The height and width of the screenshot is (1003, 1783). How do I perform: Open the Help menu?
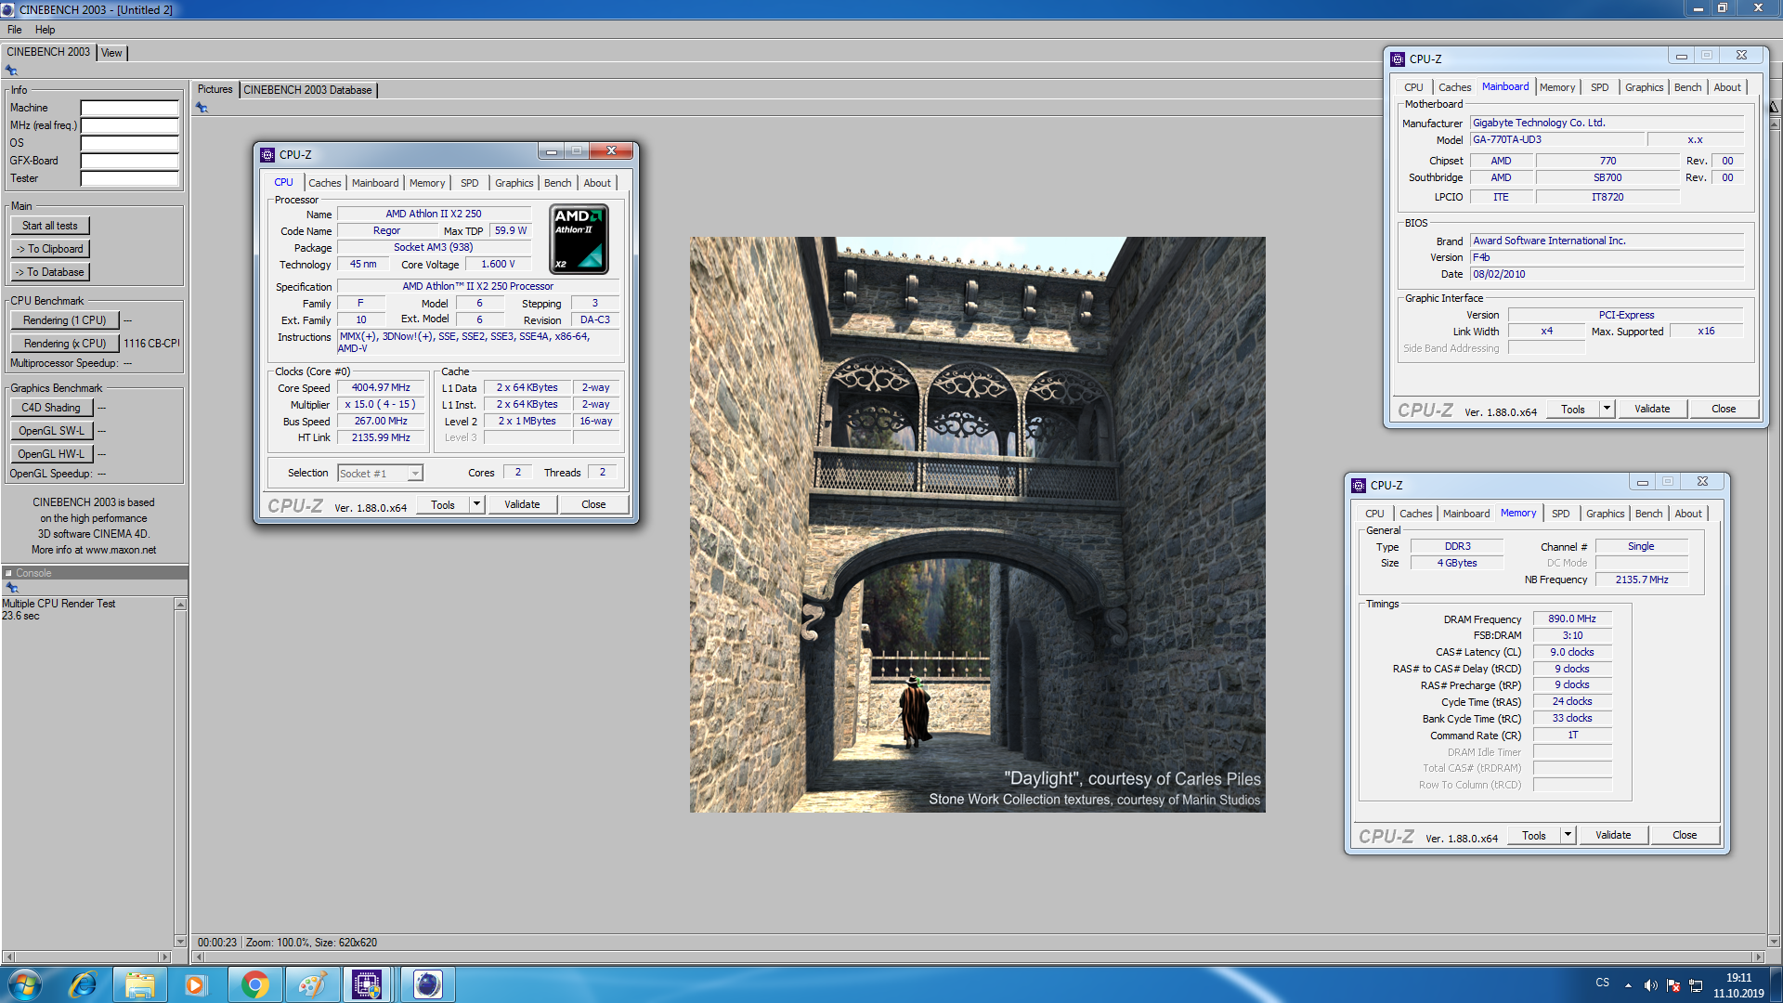[45, 30]
